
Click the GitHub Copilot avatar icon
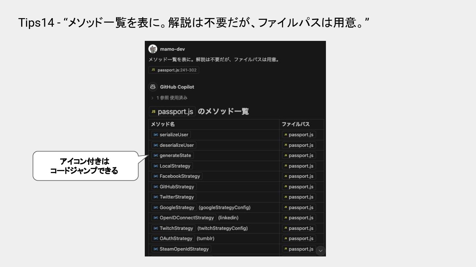pyautogui.click(x=153, y=87)
